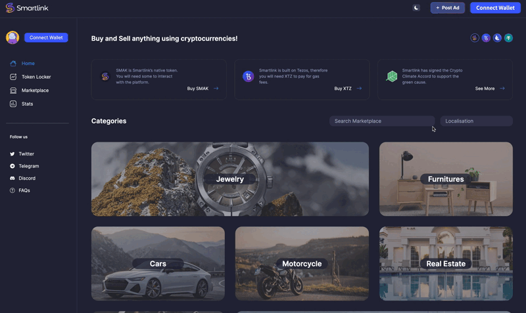Follow the Buy XTZ arrow link

(x=348, y=89)
